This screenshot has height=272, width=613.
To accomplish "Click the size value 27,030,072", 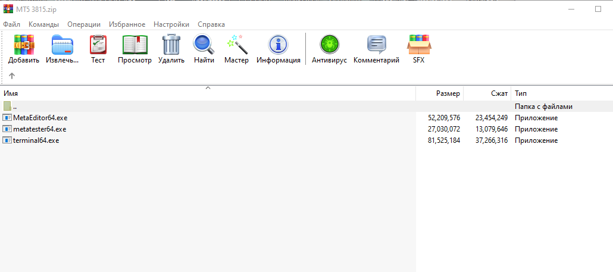I will click(x=444, y=129).
